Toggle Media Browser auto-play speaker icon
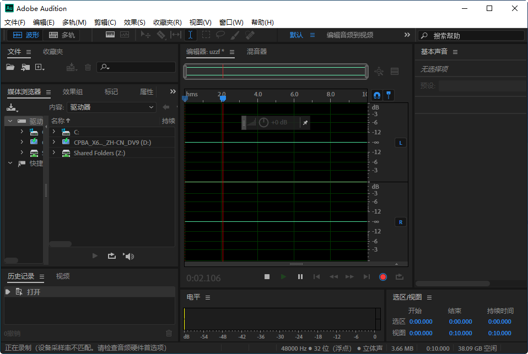Screen dimensions: 528x354 coord(128,256)
